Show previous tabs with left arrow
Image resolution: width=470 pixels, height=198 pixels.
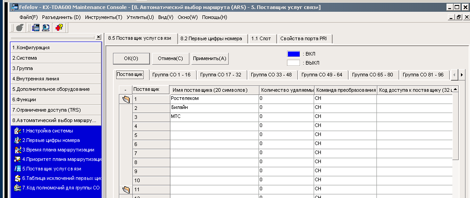click(455, 75)
